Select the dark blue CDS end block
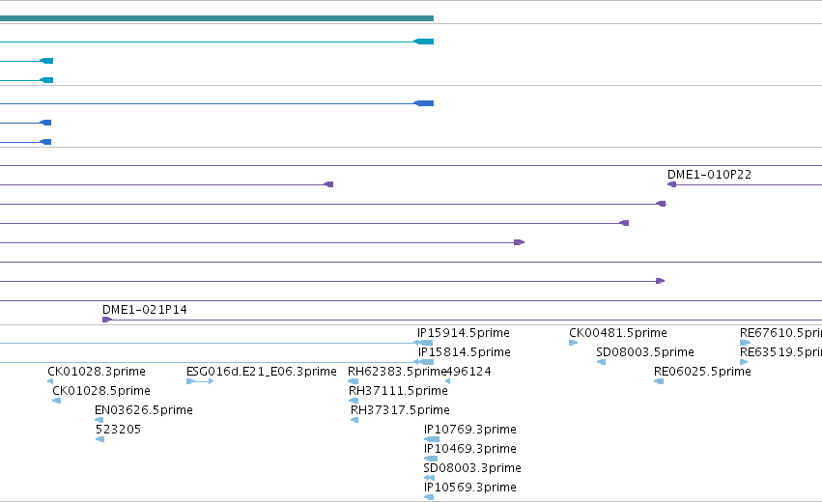 pyautogui.click(x=424, y=103)
